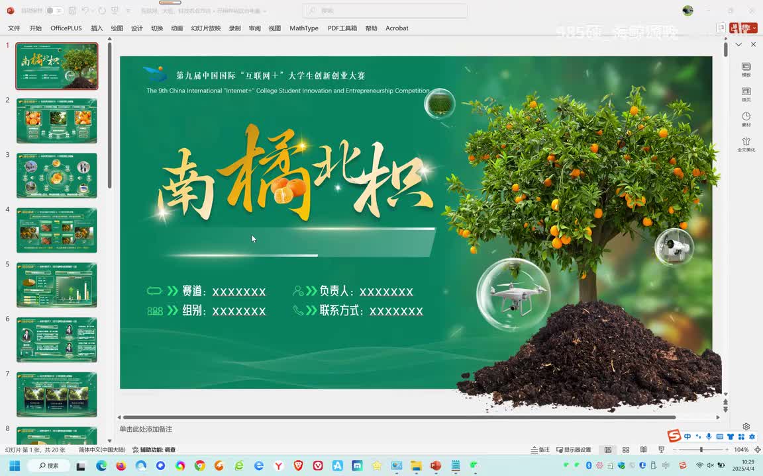The image size is (763, 476).
Task: Click zoom in plus button
Action: 727,450
